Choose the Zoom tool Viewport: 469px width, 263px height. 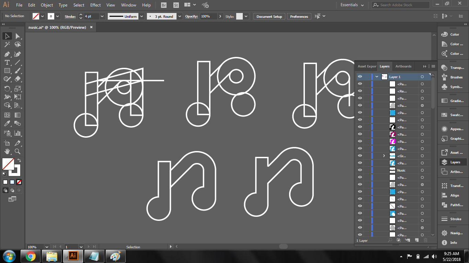click(18, 151)
